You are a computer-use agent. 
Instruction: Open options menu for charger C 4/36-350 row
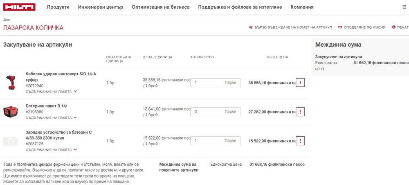click(x=300, y=141)
